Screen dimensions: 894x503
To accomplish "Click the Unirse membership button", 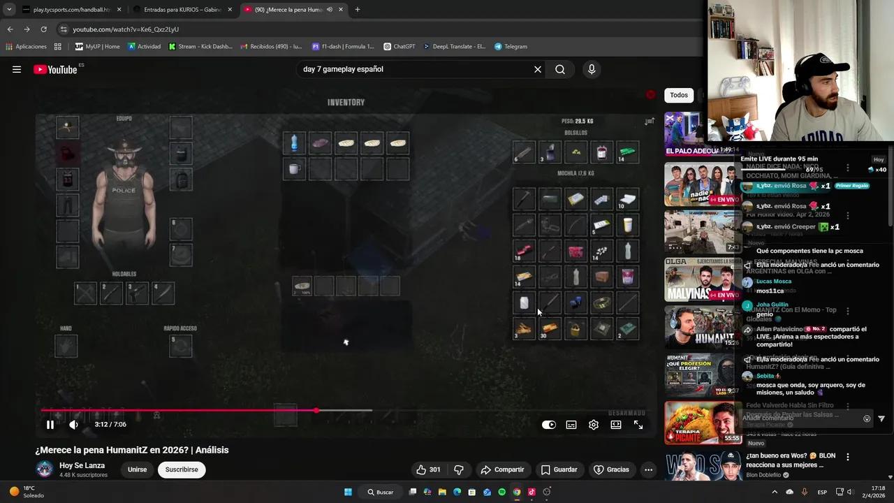I will 137,469.
